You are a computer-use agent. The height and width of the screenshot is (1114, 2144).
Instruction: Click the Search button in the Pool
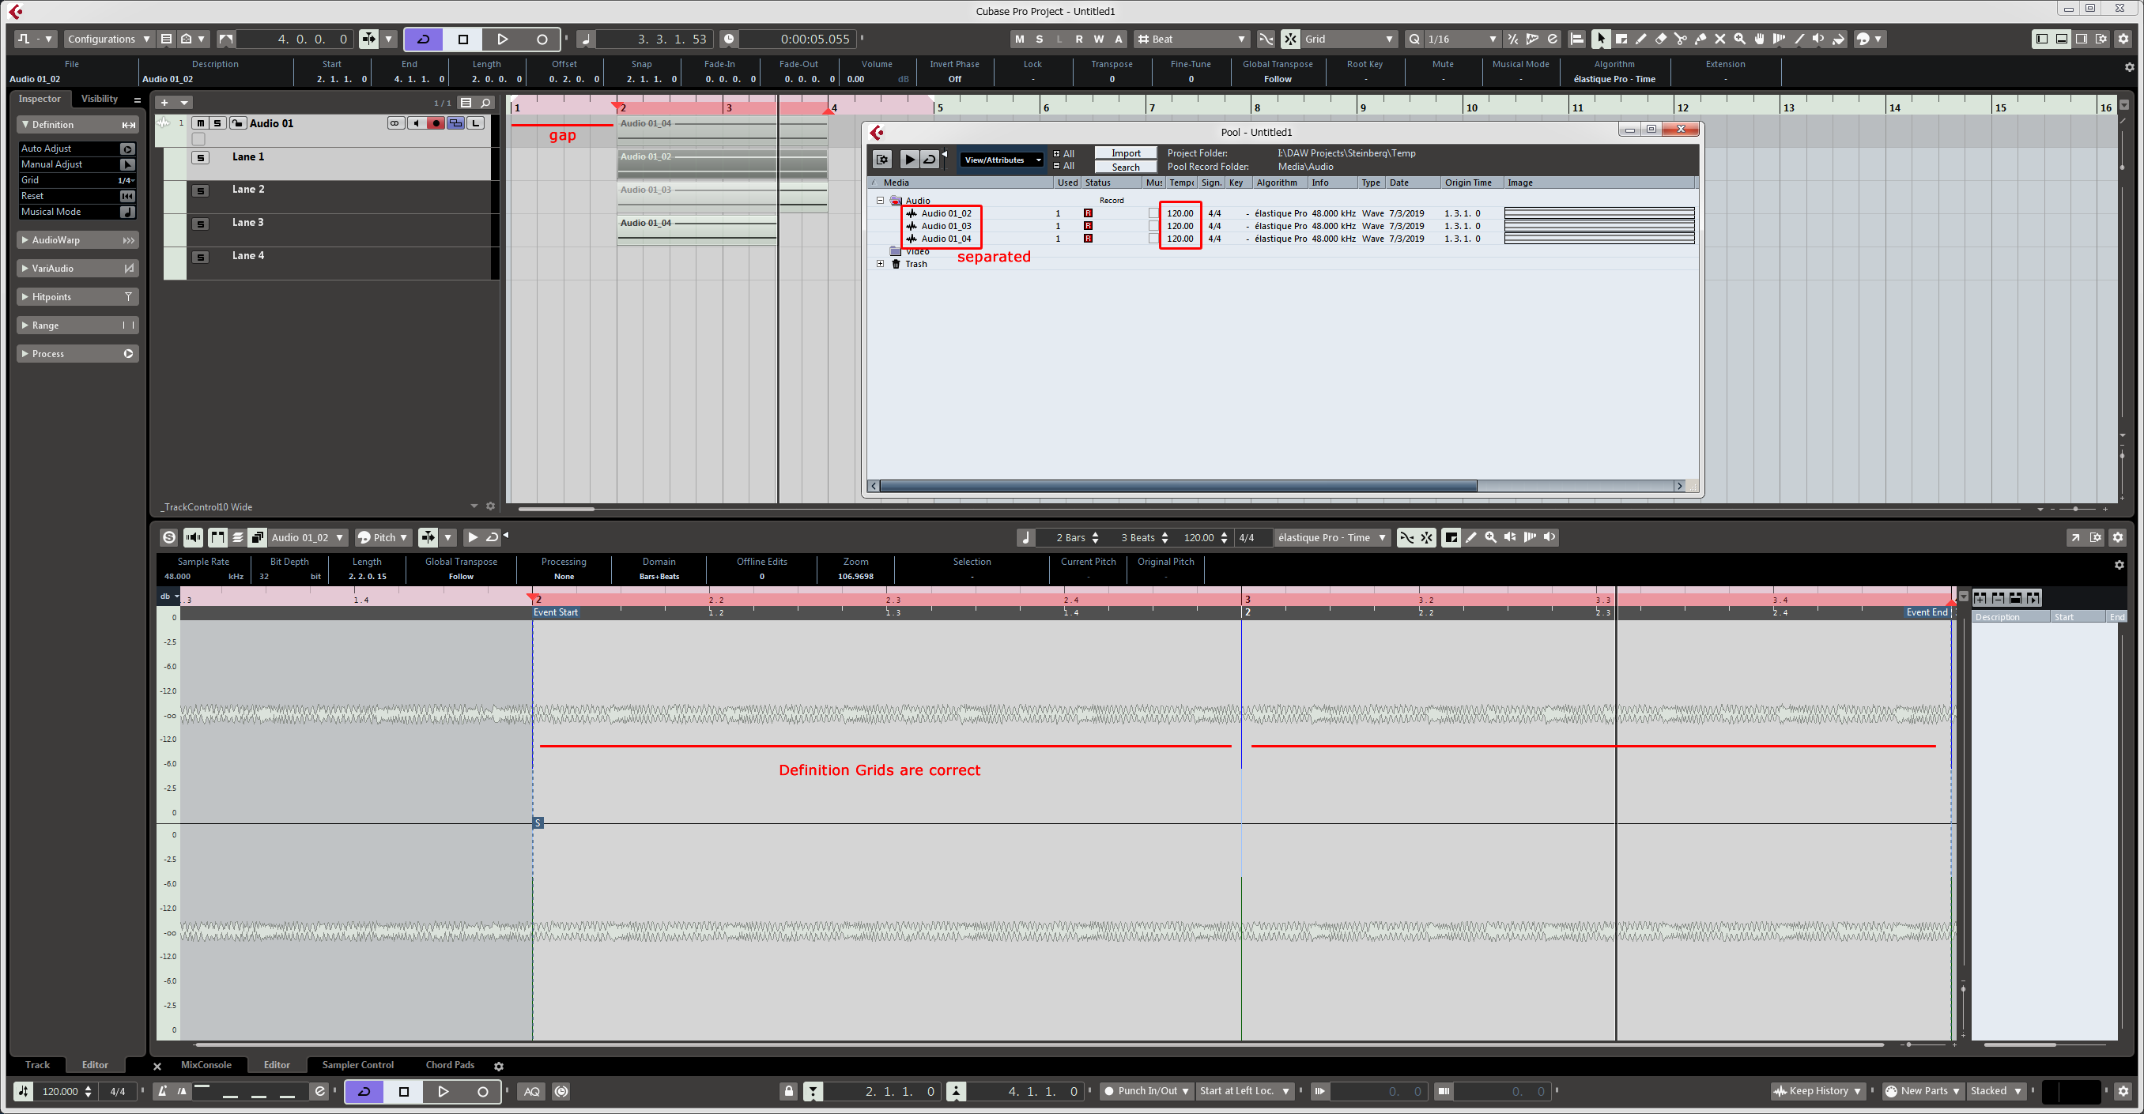(1125, 167)
